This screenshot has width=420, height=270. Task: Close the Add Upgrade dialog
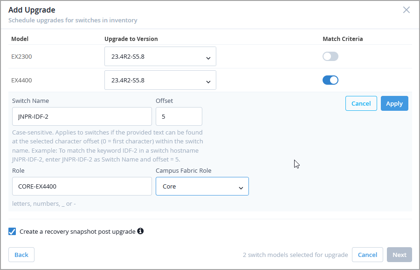pyautogui.click(x=406, y=10)
